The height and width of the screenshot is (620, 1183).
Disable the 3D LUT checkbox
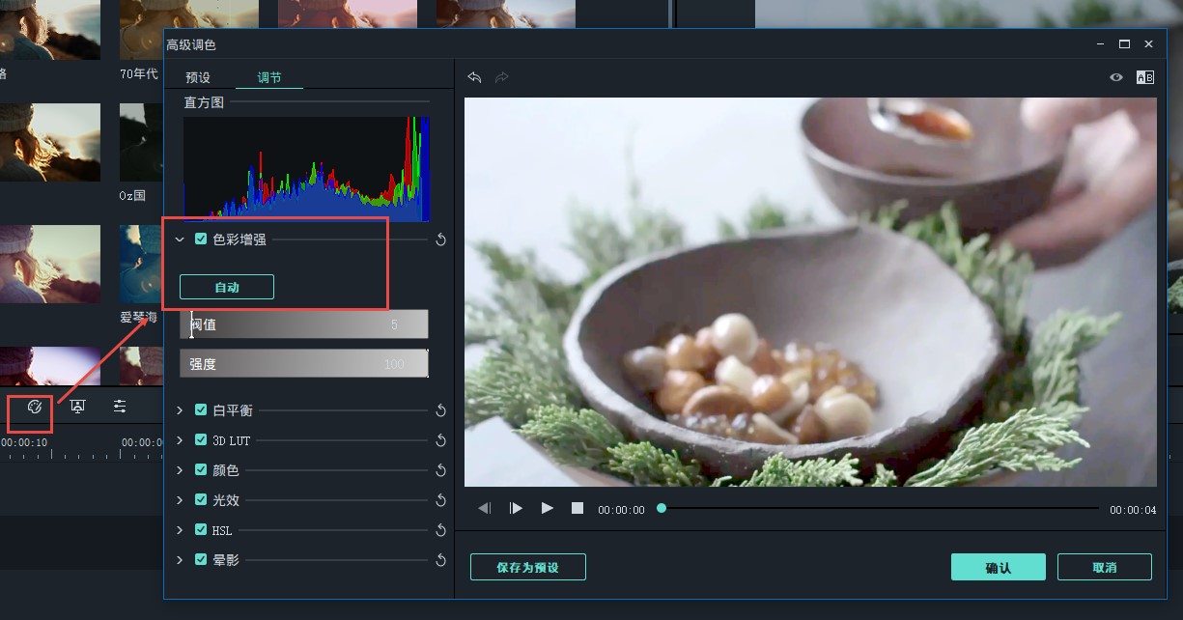pyautogui.click(x=201, y=440)
